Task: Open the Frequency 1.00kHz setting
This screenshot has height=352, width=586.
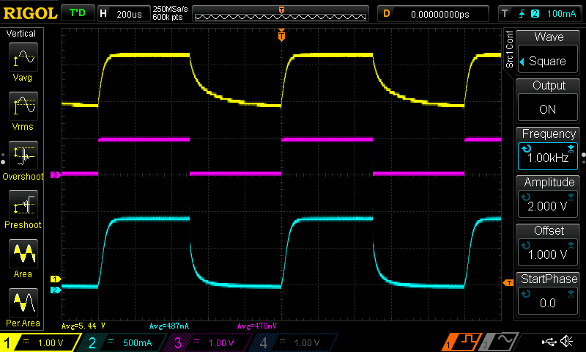Action: click(x=548, y=149)
